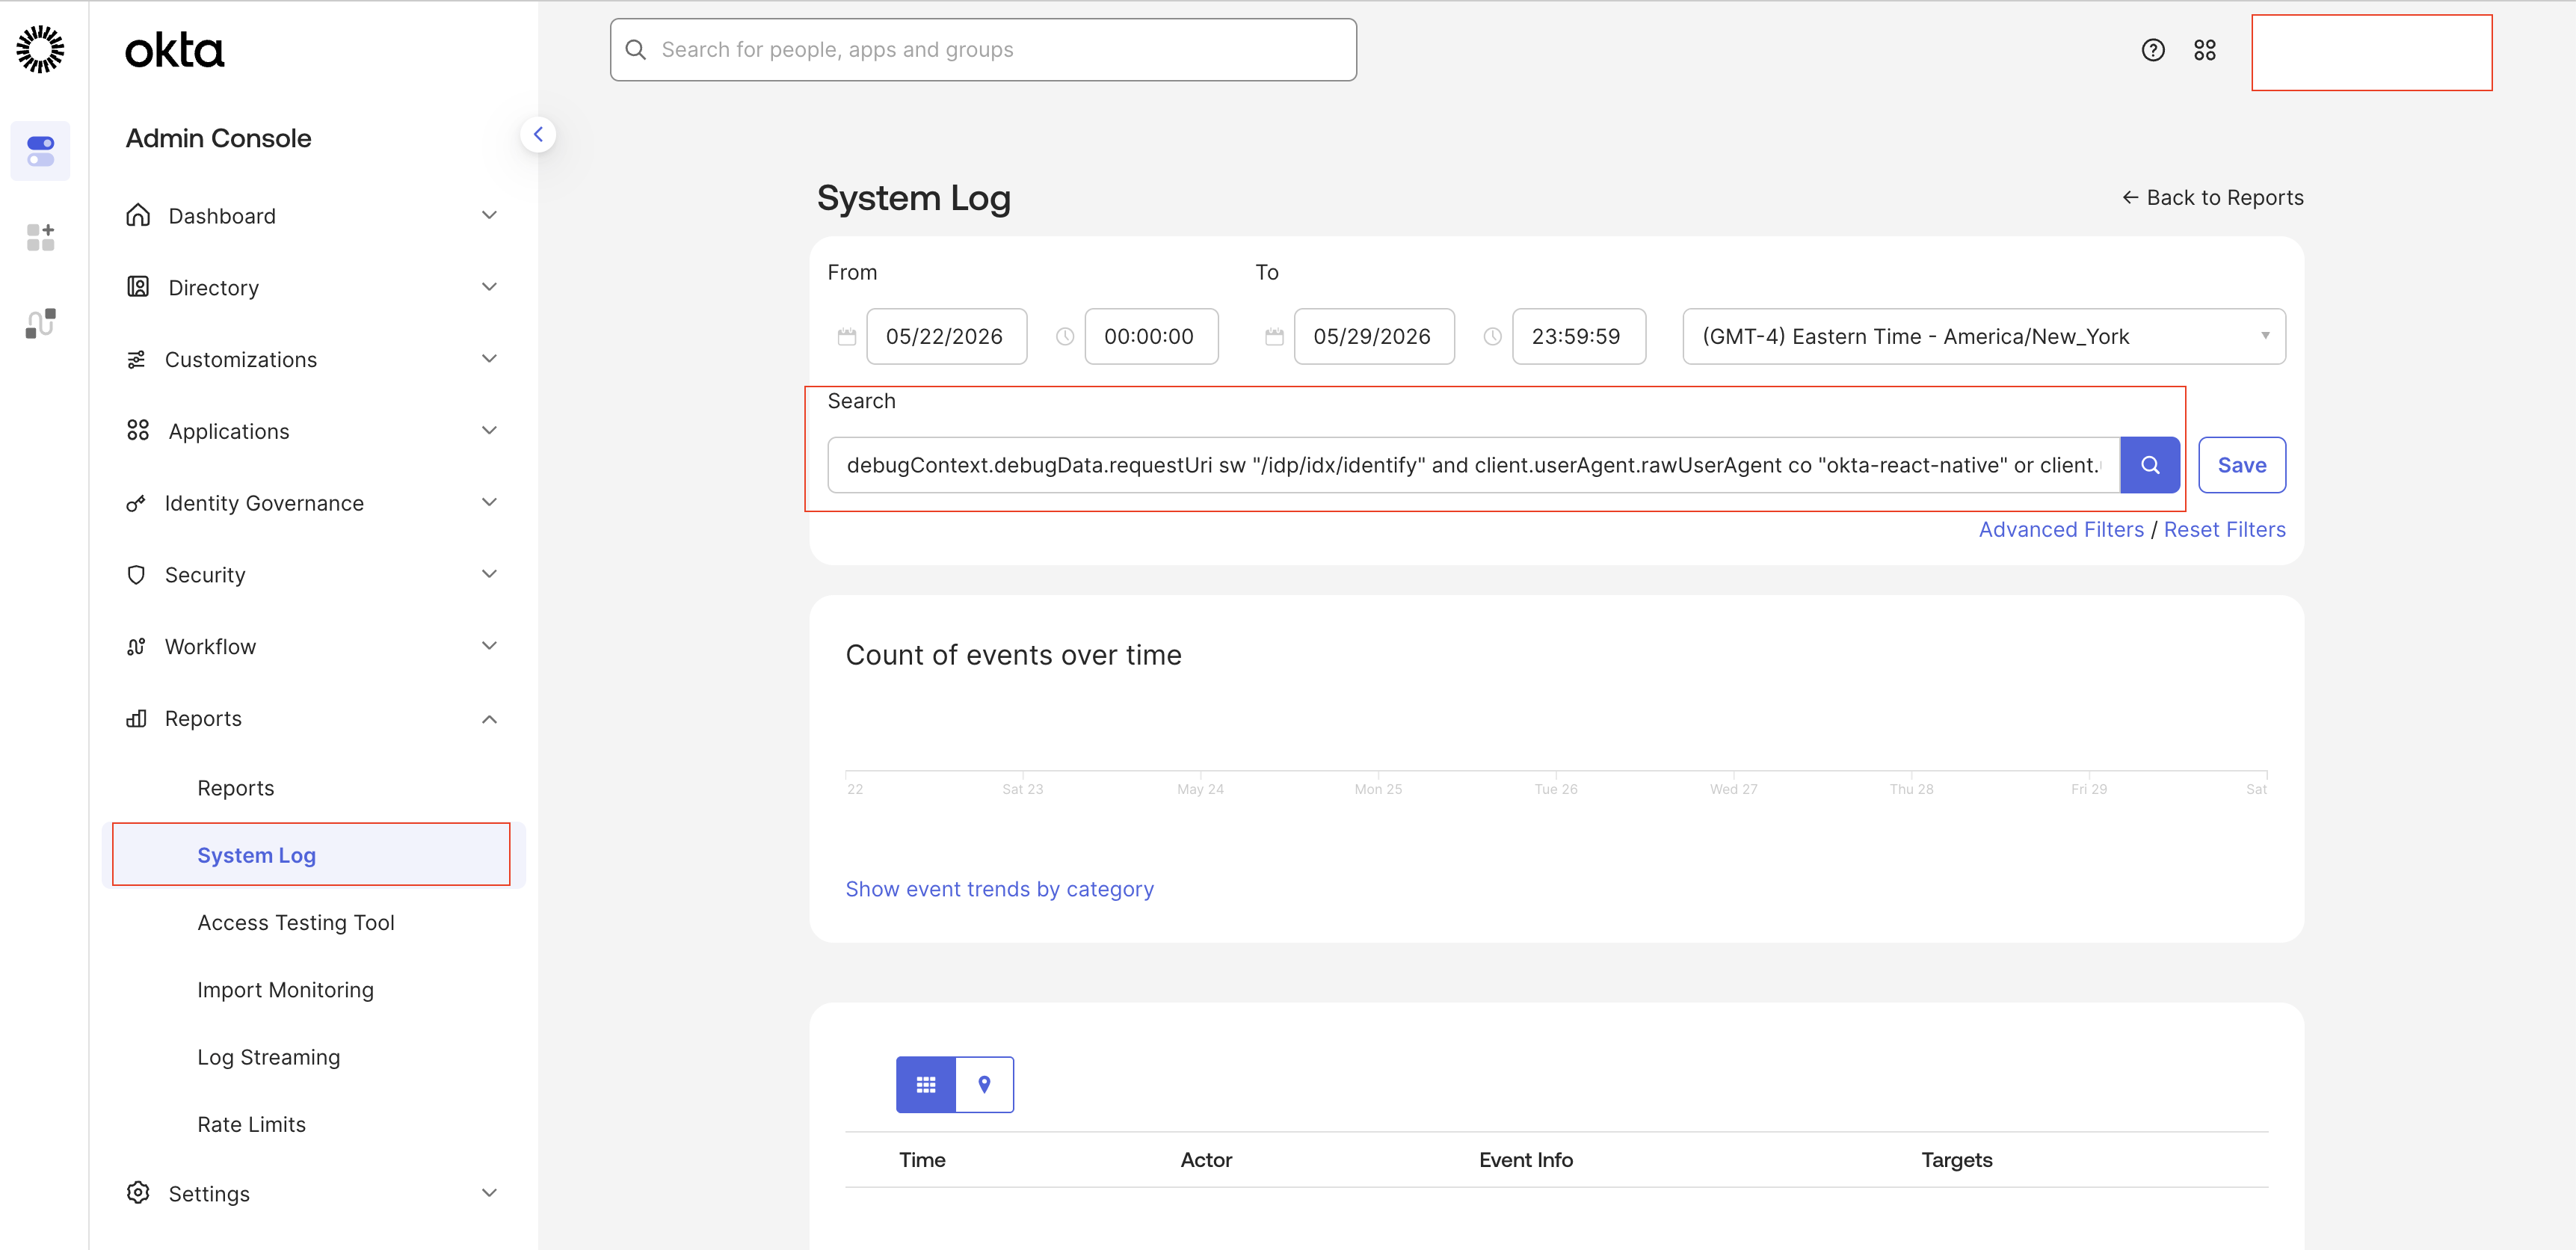Click the Settings gear icon
Viewport: 2576px width, 1250px height.
[x=138, y=1193]
